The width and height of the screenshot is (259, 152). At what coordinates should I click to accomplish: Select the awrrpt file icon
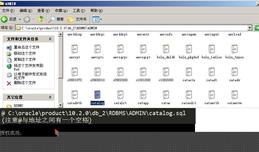click(x=74, y=49)
